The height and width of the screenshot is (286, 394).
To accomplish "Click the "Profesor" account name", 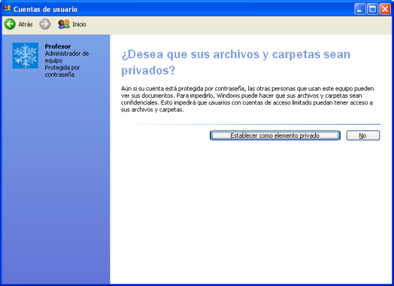I will pos(58,46).
